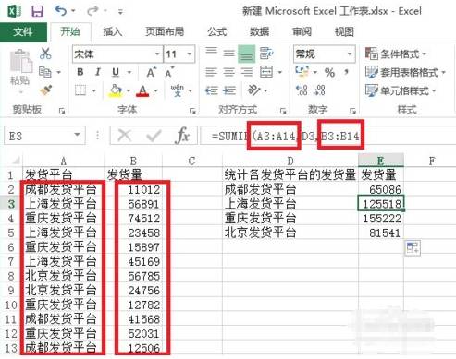Open the 剪贴板 group dialog launcher
Image resolution: width=456 pixels, height=359 pixels.
(x=62, y=111)
